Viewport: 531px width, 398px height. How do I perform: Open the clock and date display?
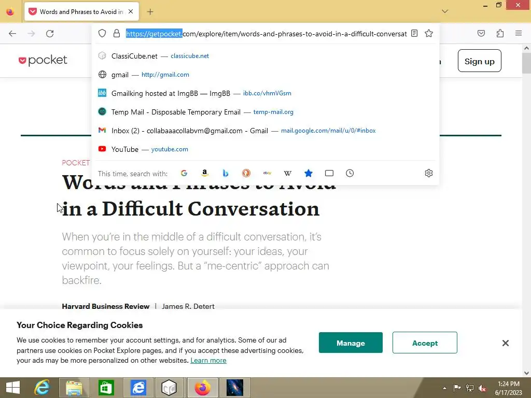click(x=508, y=388)
